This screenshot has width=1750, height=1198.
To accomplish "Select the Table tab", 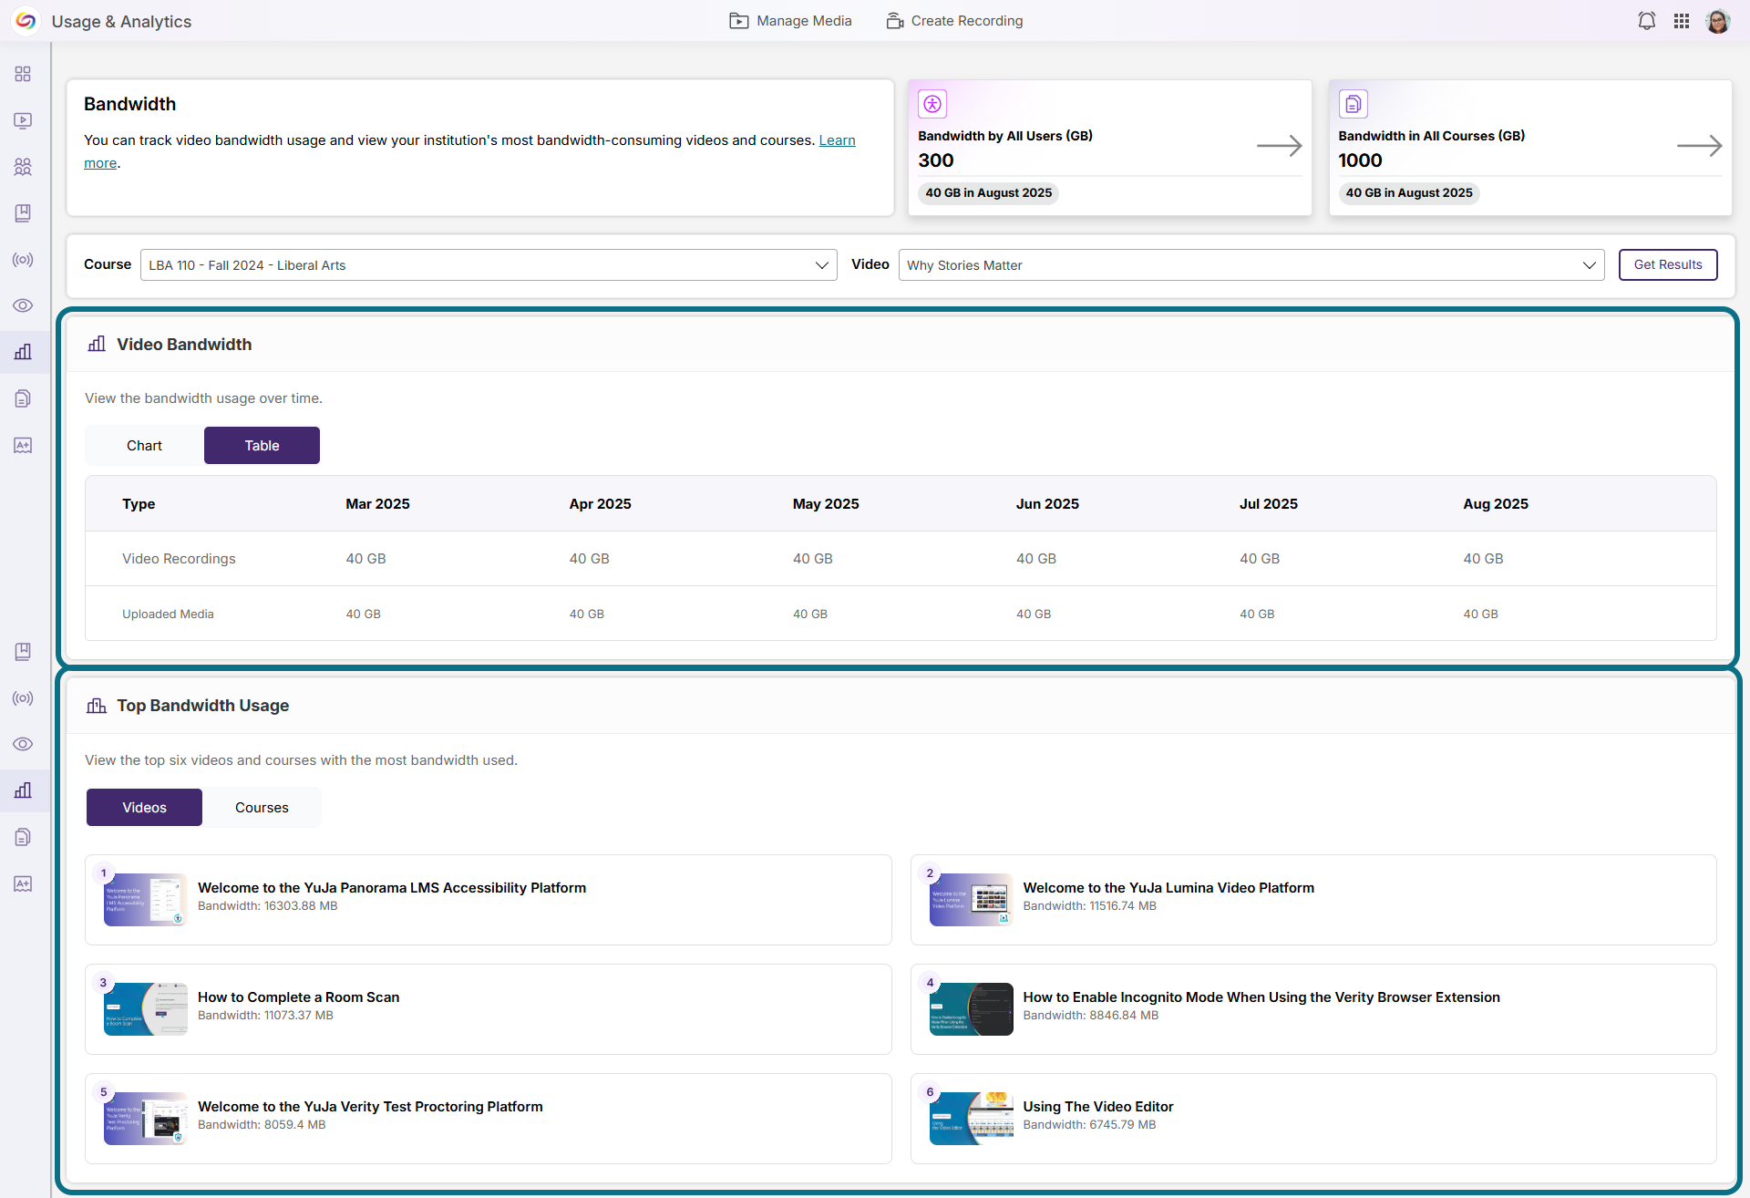I will click(x=262, y=446).
